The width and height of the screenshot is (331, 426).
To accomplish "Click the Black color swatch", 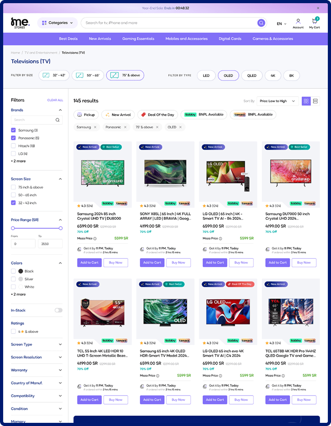I will coord(21,271).
